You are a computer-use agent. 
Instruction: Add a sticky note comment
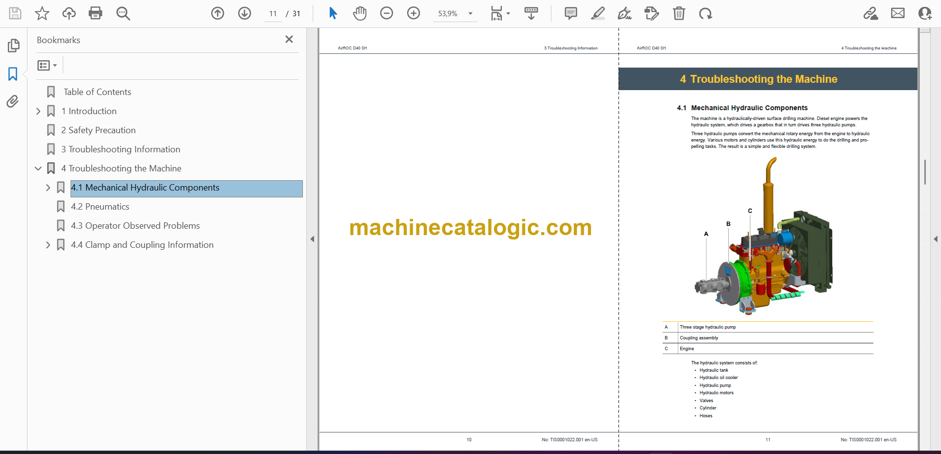[x=570, y=13]
